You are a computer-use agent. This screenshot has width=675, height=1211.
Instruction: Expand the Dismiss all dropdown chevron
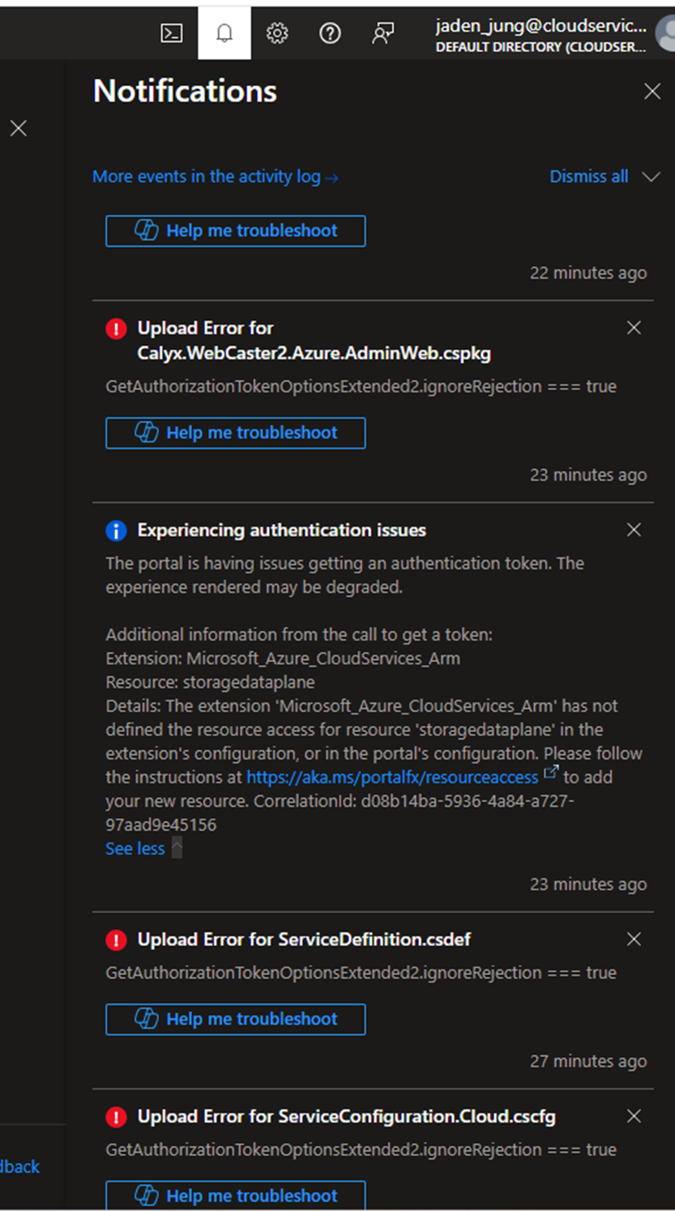point(651,177)
